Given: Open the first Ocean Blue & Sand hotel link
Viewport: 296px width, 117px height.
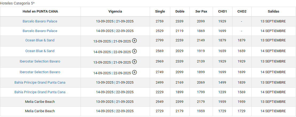Looking at the screenshot, I should click(x=40, y=40).
